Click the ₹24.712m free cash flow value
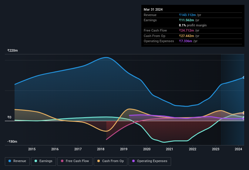 click(x=187, y=30)
